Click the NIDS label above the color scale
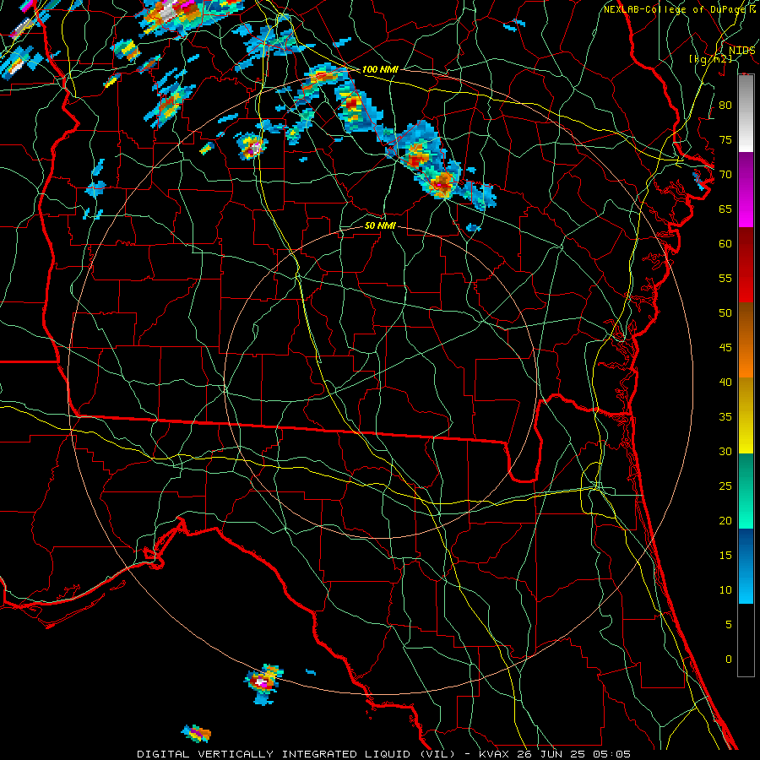The image size is (760, 760). click(x=741, y=51)
